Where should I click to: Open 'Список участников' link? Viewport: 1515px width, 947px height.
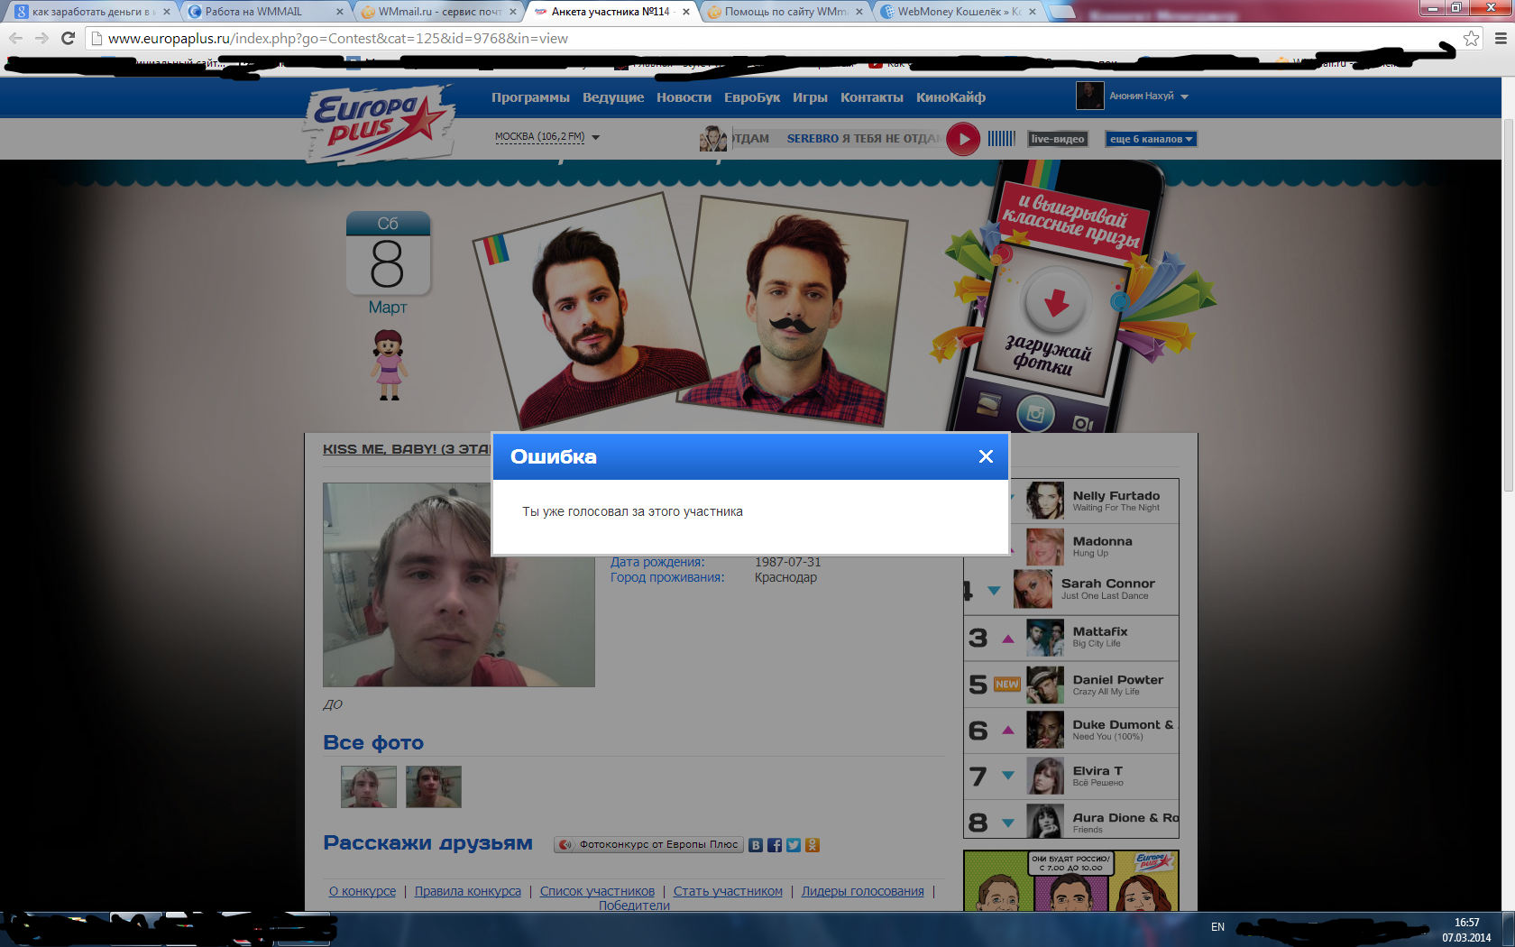coord(597,891)
